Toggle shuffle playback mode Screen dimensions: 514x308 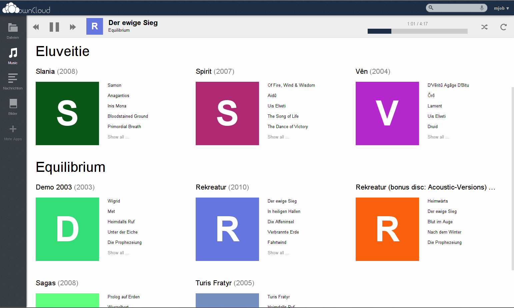coord(484,27)
